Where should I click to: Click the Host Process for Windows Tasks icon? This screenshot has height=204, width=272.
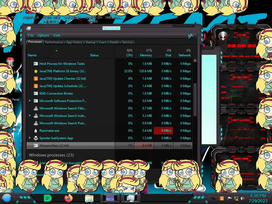[36, 64]
